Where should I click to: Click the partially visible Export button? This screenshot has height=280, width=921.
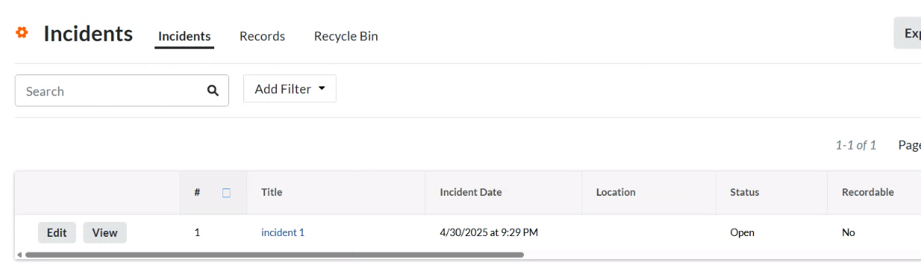pyautogui.click(x=908, y=33)
